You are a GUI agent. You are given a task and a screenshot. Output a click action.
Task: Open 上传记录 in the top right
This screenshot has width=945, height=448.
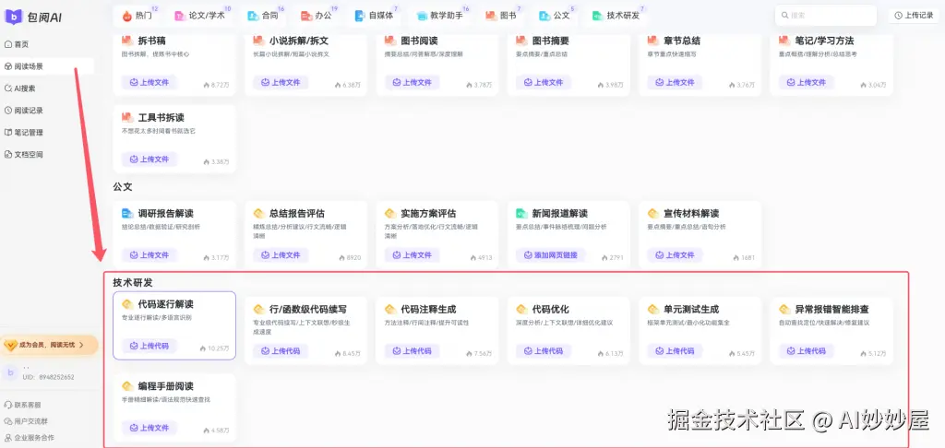coord(914,16)
